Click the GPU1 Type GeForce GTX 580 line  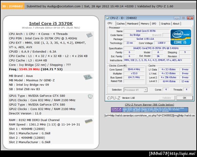click(37, 96)
